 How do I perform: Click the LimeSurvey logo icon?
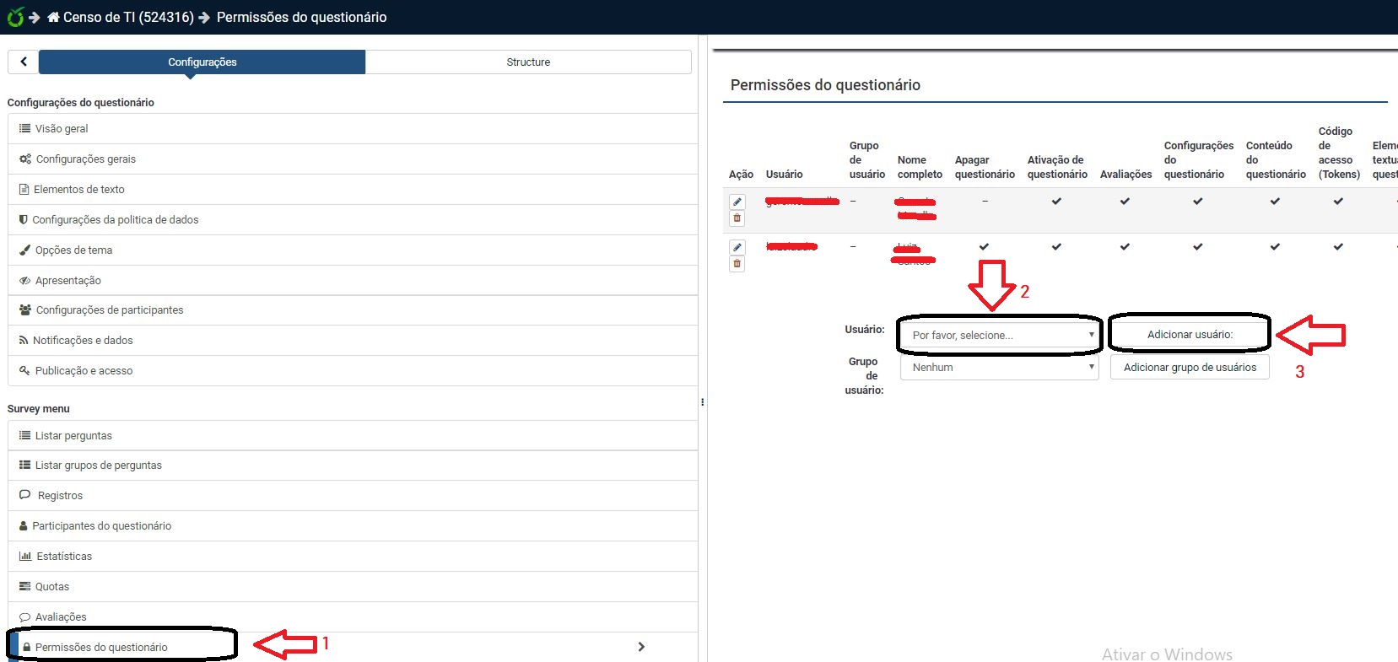pyautogui.click(x=15, y=17)
